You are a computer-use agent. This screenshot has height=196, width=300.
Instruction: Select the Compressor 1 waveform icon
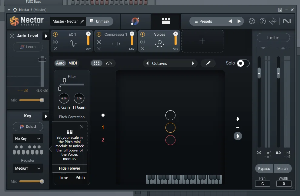(x=116, y=44)
